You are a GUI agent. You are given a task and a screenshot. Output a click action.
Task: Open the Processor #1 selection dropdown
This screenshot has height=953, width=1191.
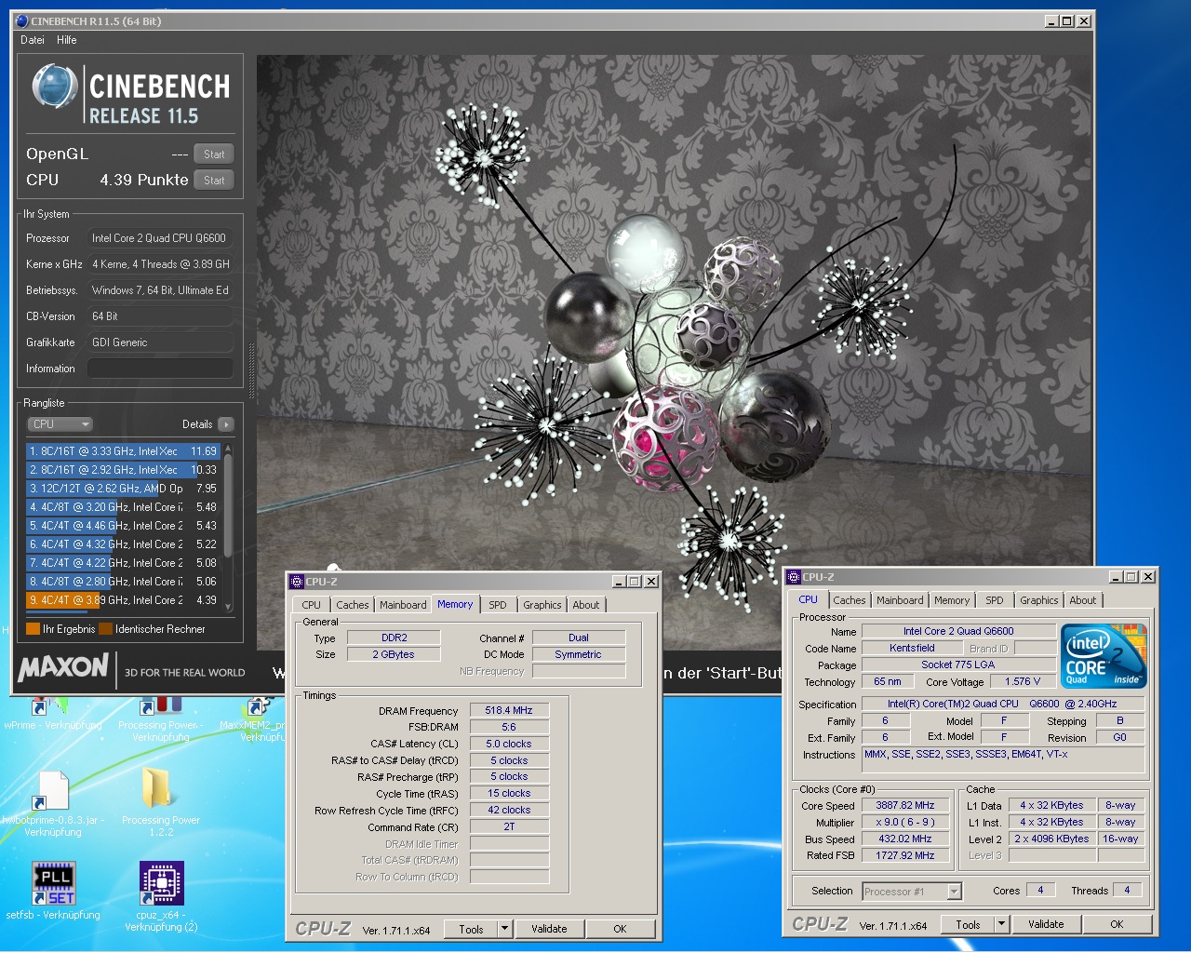point(912,892)
